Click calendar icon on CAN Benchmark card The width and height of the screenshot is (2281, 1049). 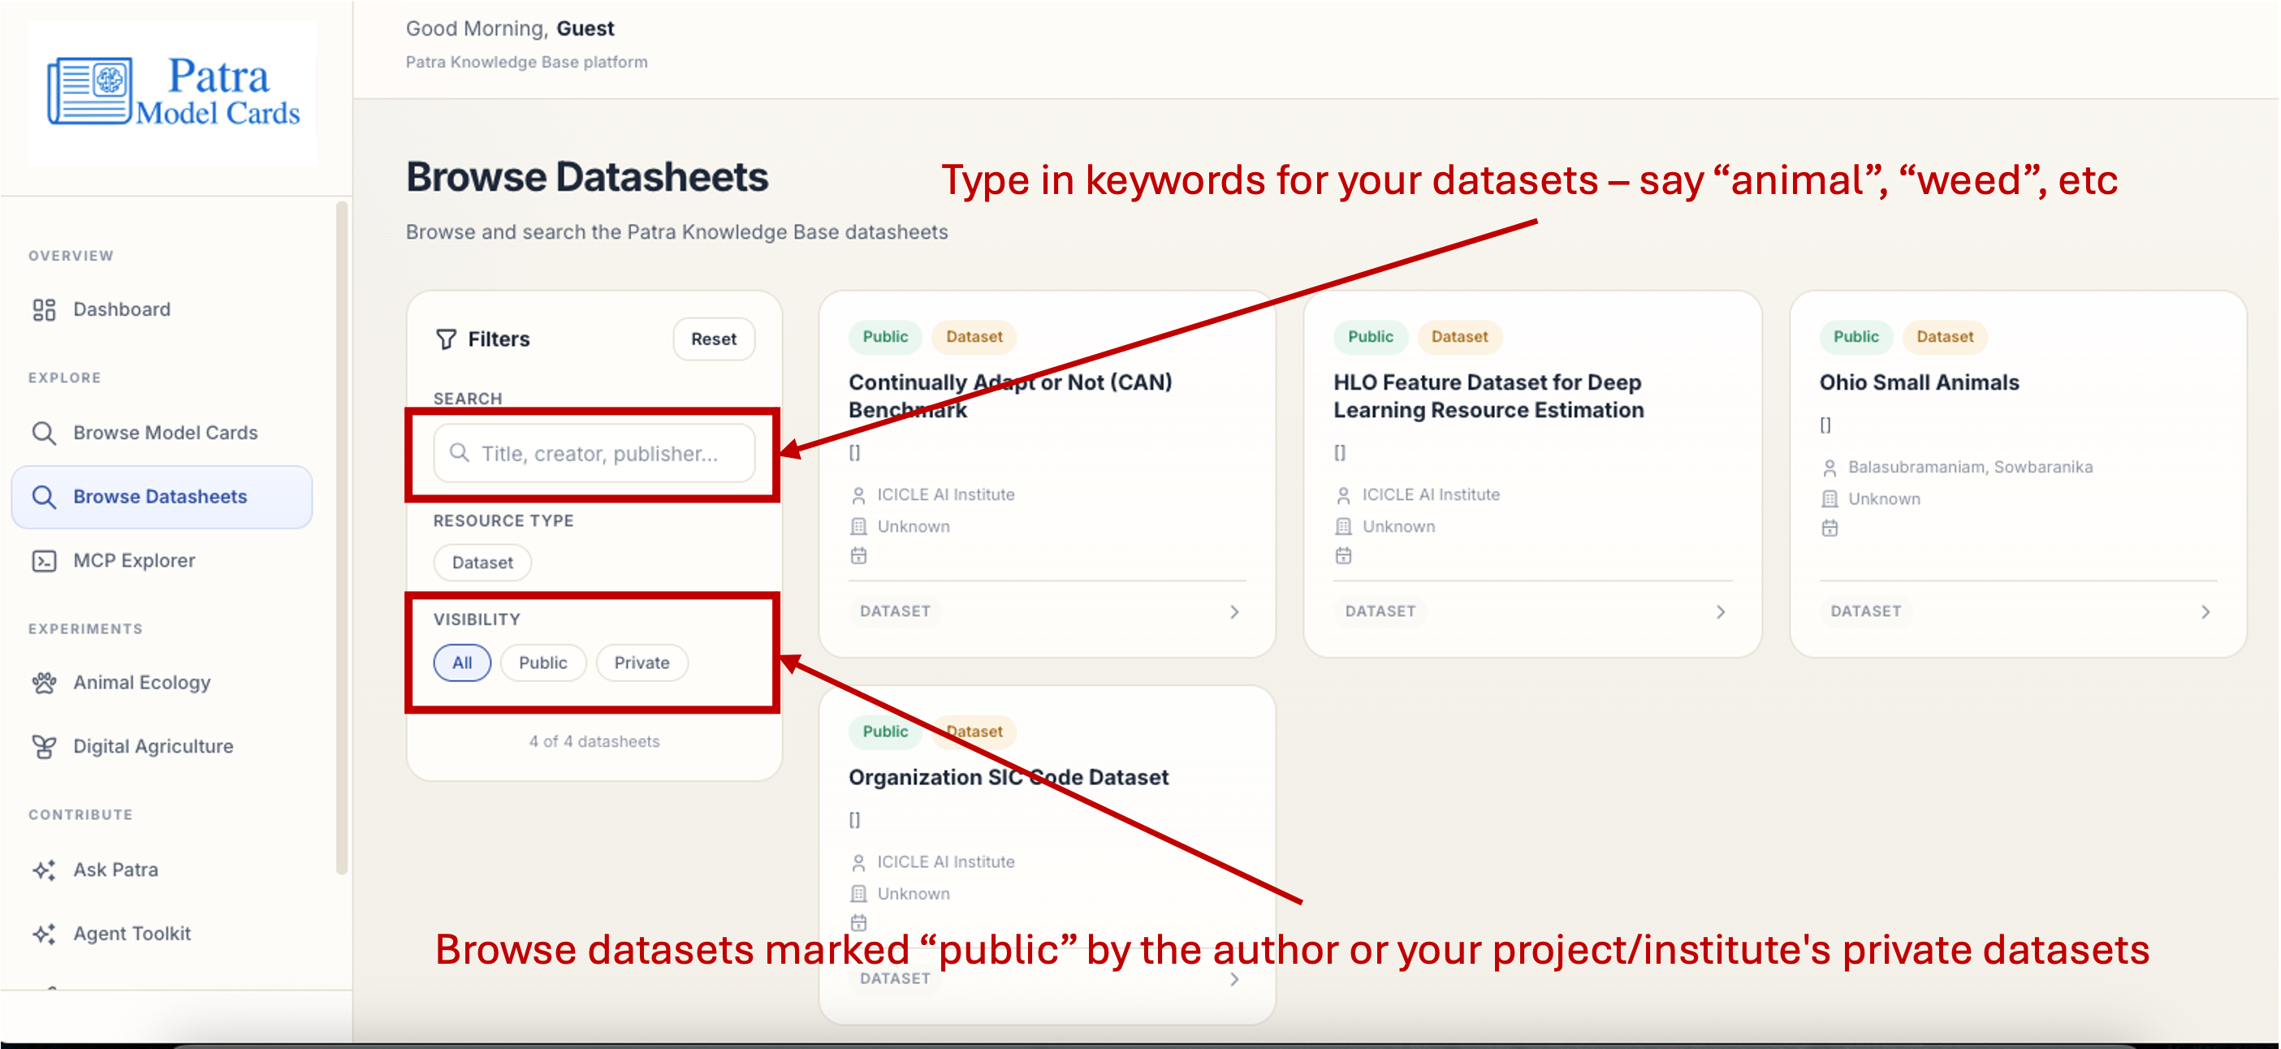[858, 556]
